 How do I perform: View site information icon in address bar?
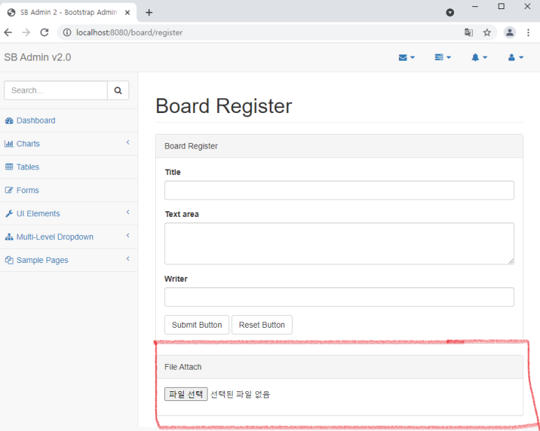tap(67, 32)
